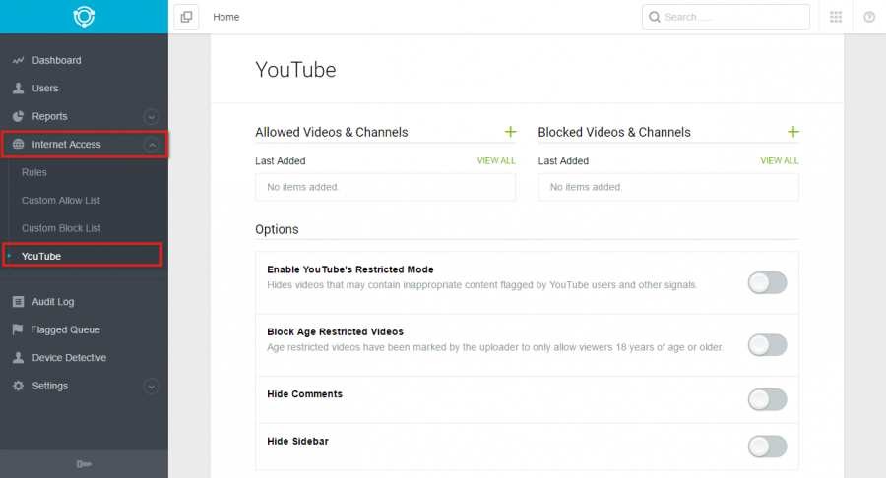This screenshot has height=478, width=886.
Task: Open Audit Log in the sidebar
Action: click(53, 301)
